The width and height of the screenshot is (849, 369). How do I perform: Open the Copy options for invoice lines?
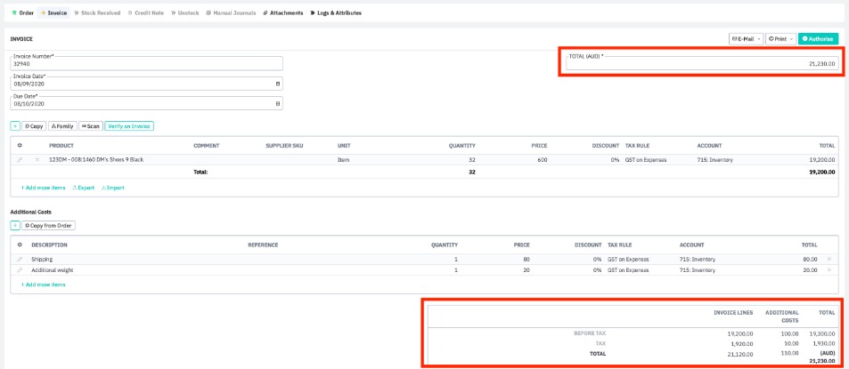coord(34,126)
